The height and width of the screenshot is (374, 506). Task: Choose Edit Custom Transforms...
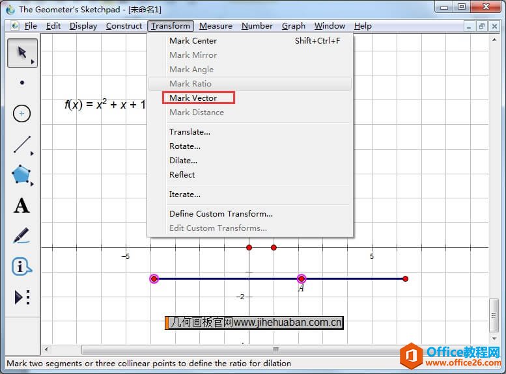click(x=250, y=228)
